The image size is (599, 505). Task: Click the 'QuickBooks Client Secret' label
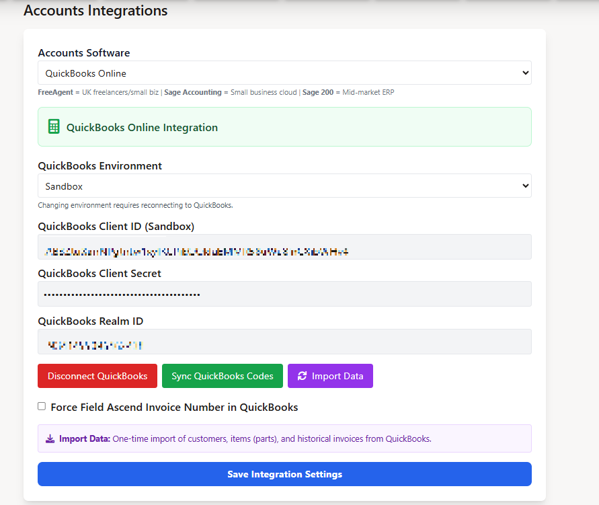pos(99,274)
